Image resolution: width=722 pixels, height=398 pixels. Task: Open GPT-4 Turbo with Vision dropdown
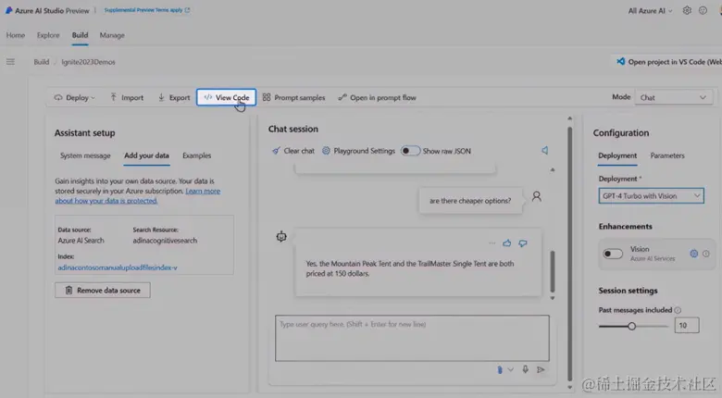pos(651,196)
